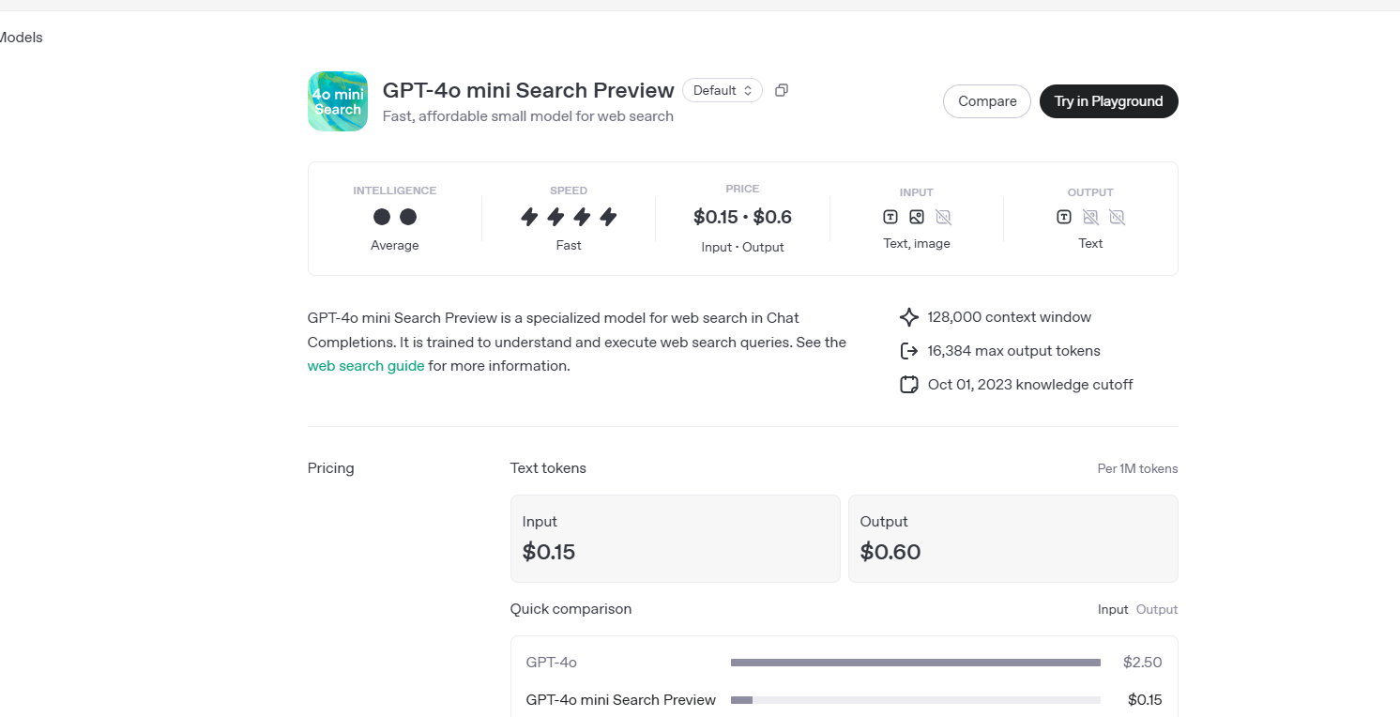The height and width of the screenshot is (717, 1400).
Task: Switch quick comparison to Output
Action: 1157,609
